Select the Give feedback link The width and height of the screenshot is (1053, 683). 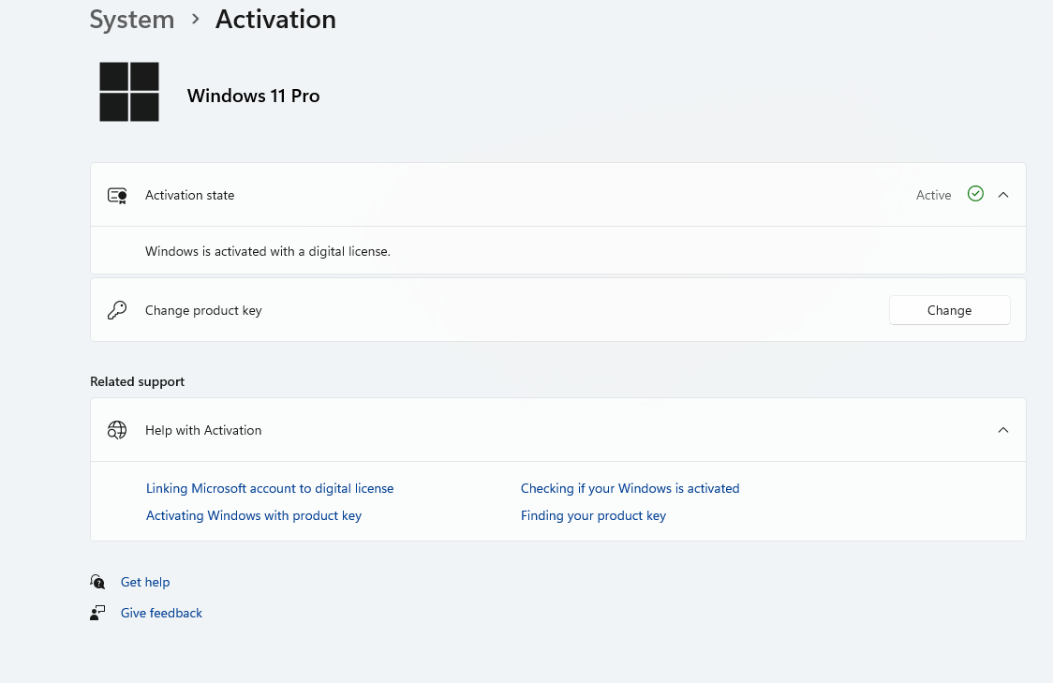161,613
